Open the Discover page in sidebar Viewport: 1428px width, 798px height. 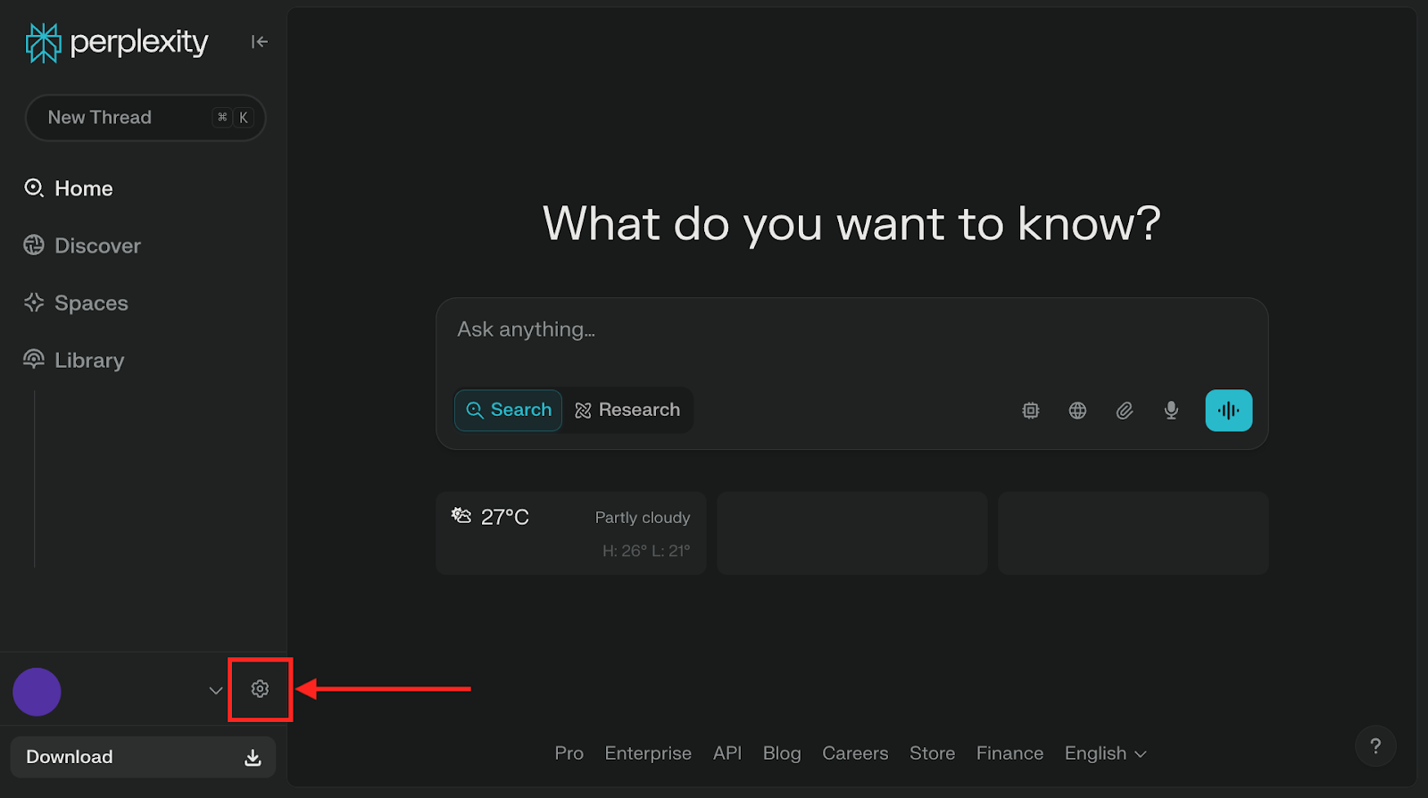97,245
